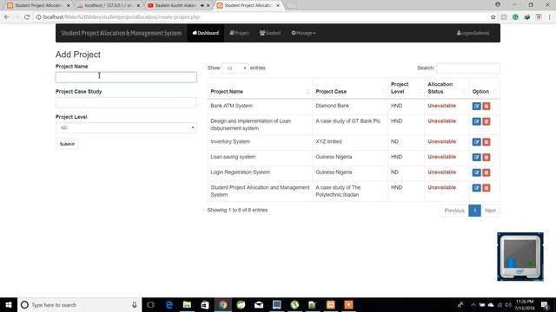The width and height of the screenshot is (556, 312).
Task: Click the microphone in taskbar search
Action: pos(135,304)
